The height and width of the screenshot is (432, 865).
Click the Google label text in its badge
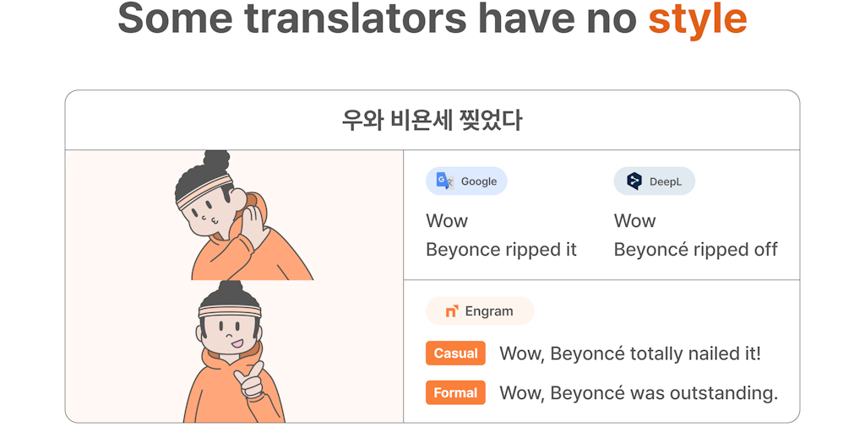[479, 181]
